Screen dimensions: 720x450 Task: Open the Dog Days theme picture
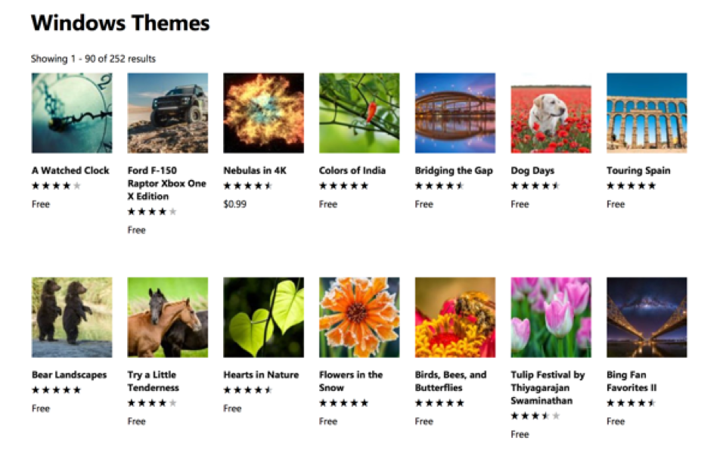coord(551,113)
